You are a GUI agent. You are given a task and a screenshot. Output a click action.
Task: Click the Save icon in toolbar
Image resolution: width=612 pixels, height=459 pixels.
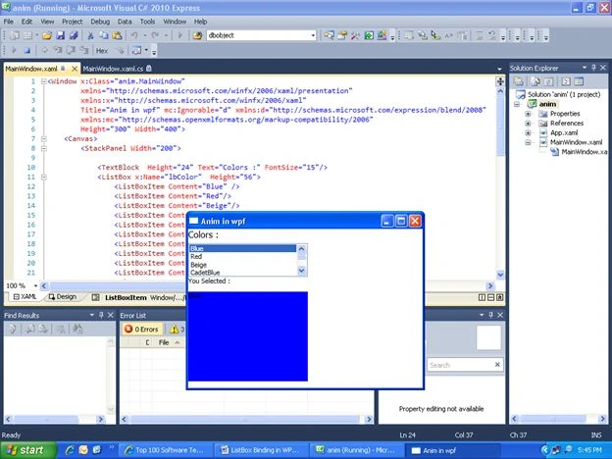click(x=60, y=35)
